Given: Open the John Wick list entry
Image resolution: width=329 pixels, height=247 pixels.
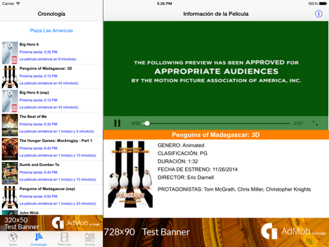Looking at the screenshot, I should pos(51,213).
